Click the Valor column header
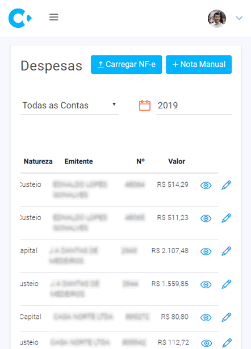 tap(177, 161)
